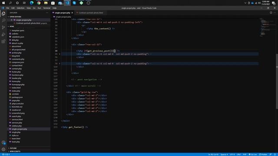Open the File menu

point(8,8)
